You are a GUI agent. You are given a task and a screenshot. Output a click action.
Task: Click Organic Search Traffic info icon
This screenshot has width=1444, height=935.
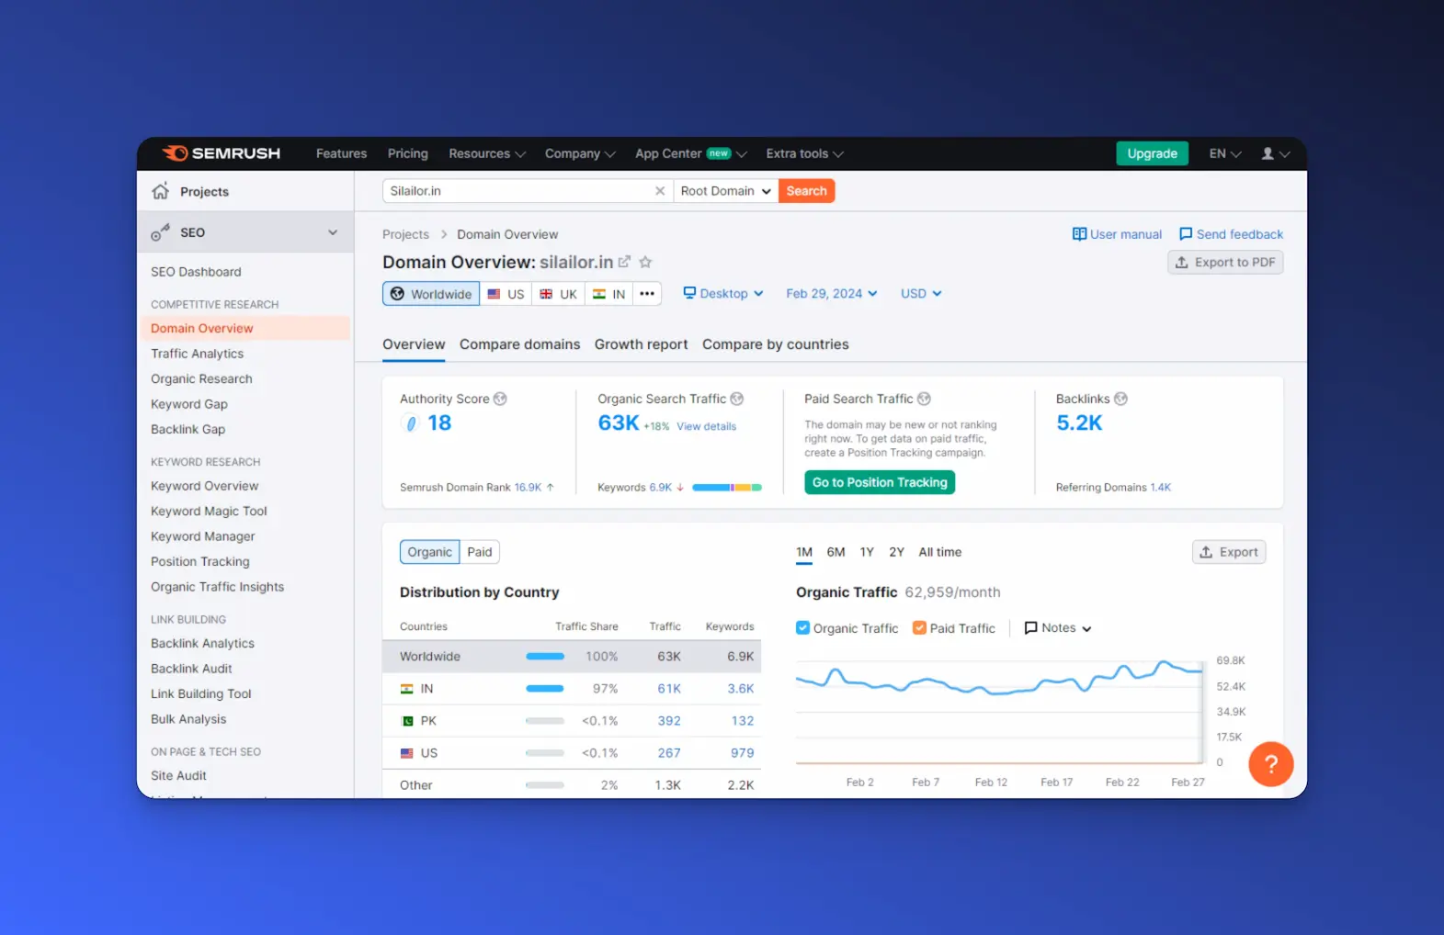(x=737, y=399)
